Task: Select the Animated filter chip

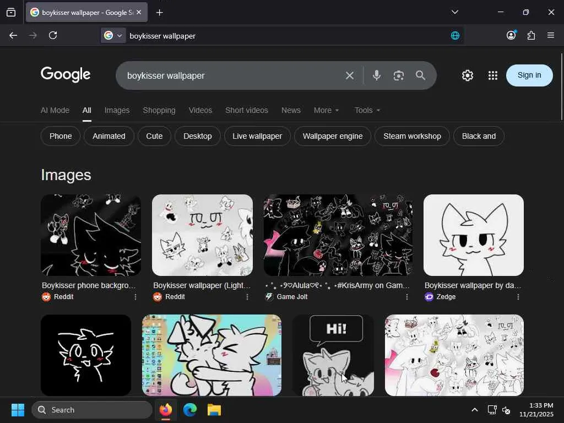Action: tap(109, 137)
